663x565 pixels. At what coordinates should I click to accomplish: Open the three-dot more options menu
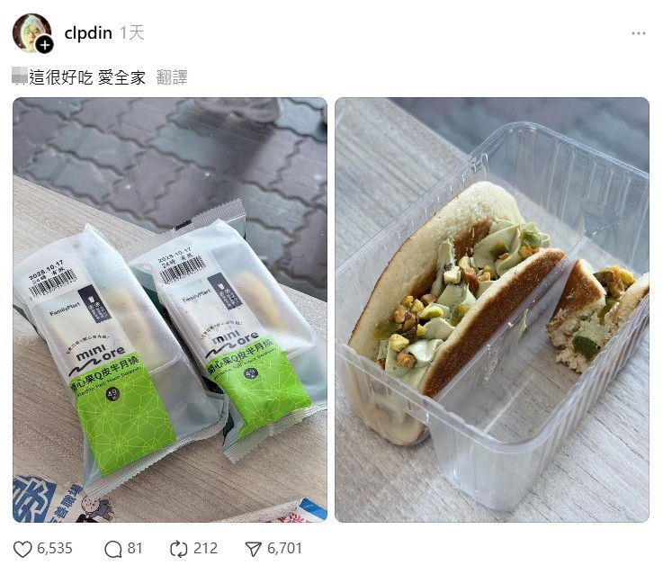point(639,33)
